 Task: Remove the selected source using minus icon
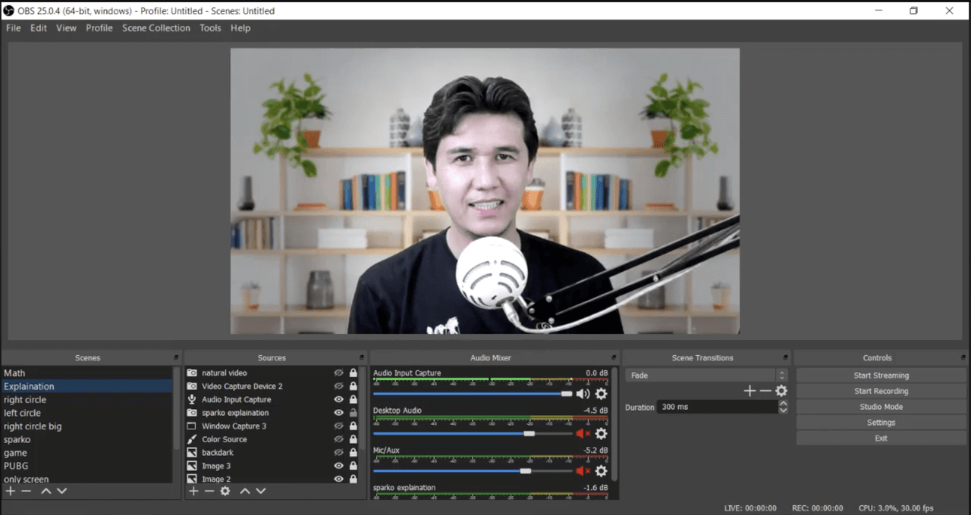[209, 491]
